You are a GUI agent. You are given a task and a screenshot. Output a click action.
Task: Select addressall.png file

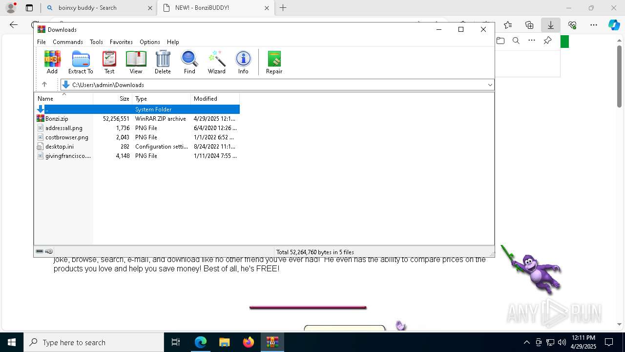point(137,128)
